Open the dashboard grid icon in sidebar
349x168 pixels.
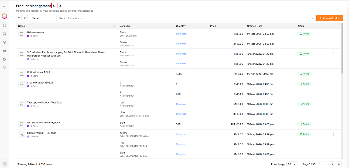point(4,26)
